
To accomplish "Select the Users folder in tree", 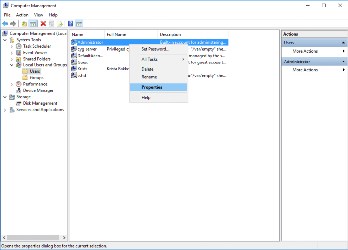I will click(x=31, y=71).
